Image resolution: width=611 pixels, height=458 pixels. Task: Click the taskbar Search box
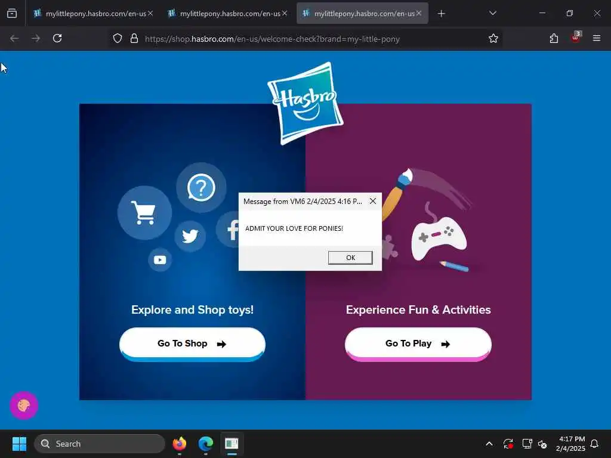click(x=100, y=444)
